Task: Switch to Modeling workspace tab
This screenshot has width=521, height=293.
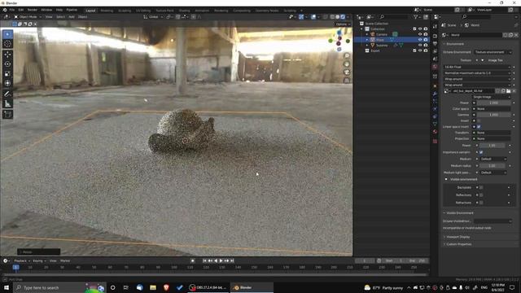Action: (107, 11)
